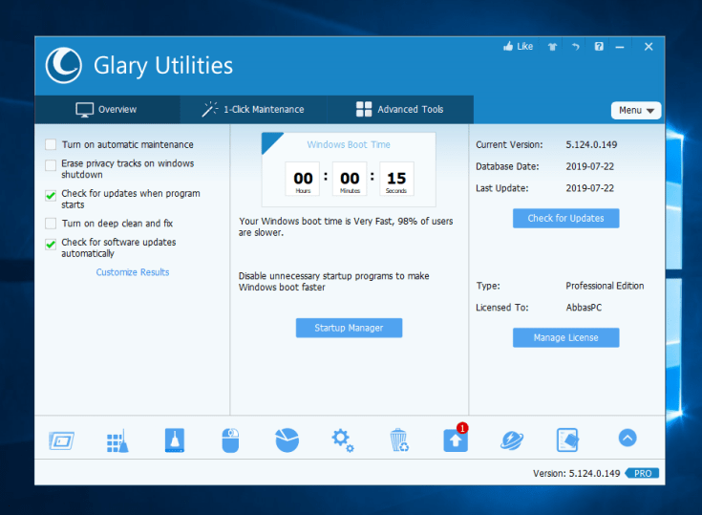Click the 00 Minutes boot time box
Screen dimensions: 702x515
point(350,179)
